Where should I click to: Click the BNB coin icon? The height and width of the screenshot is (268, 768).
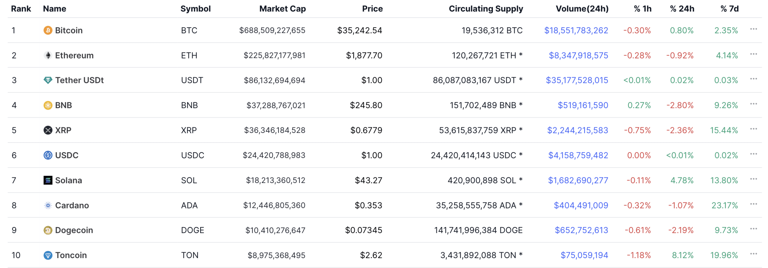47,105
